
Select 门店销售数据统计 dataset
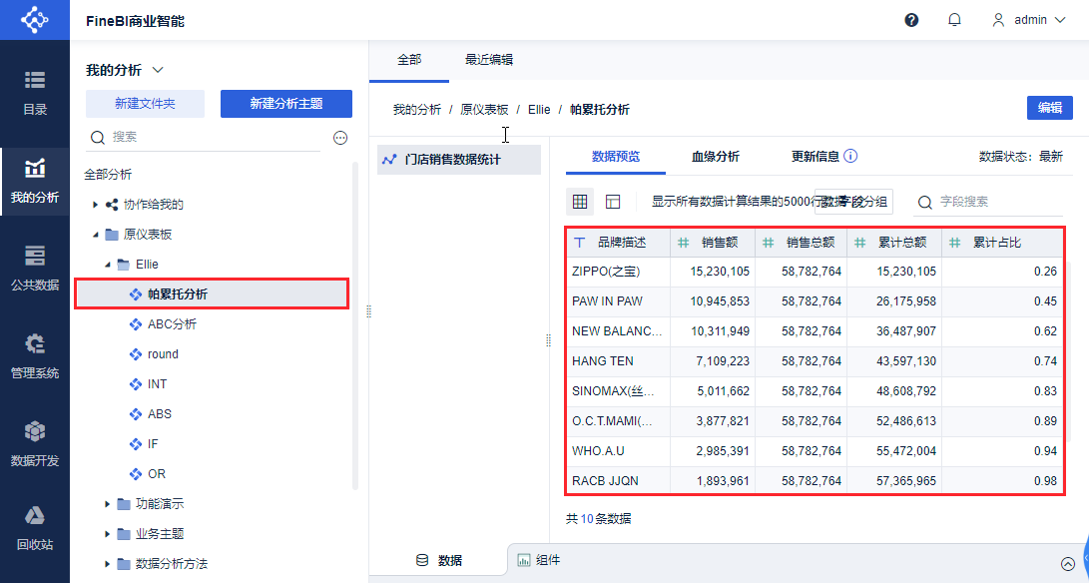(x=459, y=159)
